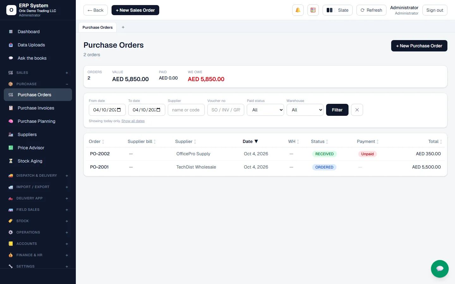The image size is (455, 284).
Task: Sign out of the account
Action: click(x=435, y=10)
